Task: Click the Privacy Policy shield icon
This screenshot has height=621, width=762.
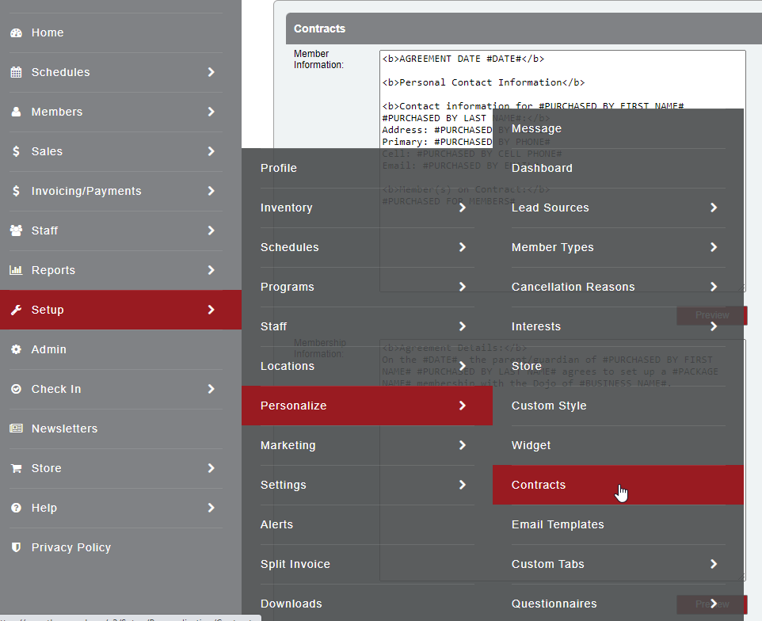Action: pos(16,548)
